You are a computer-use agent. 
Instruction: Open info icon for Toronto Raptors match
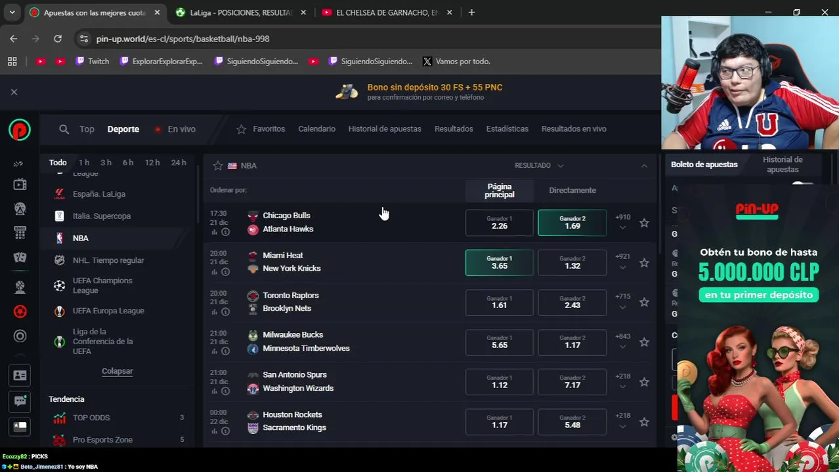(x=225, y=312)
